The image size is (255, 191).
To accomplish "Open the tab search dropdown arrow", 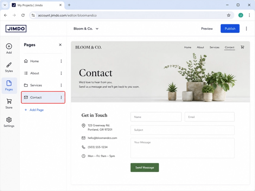I will pyautogui.click(x=5, y=5).
